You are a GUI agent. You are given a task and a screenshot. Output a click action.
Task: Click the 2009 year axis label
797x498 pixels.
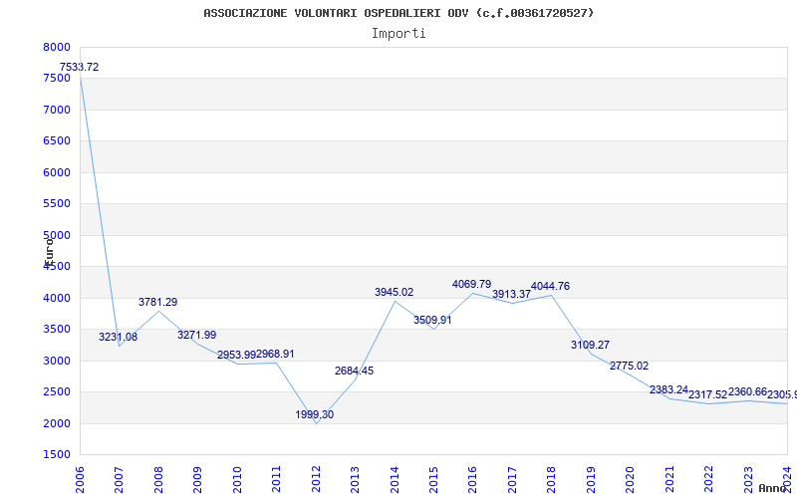[197, 480]
